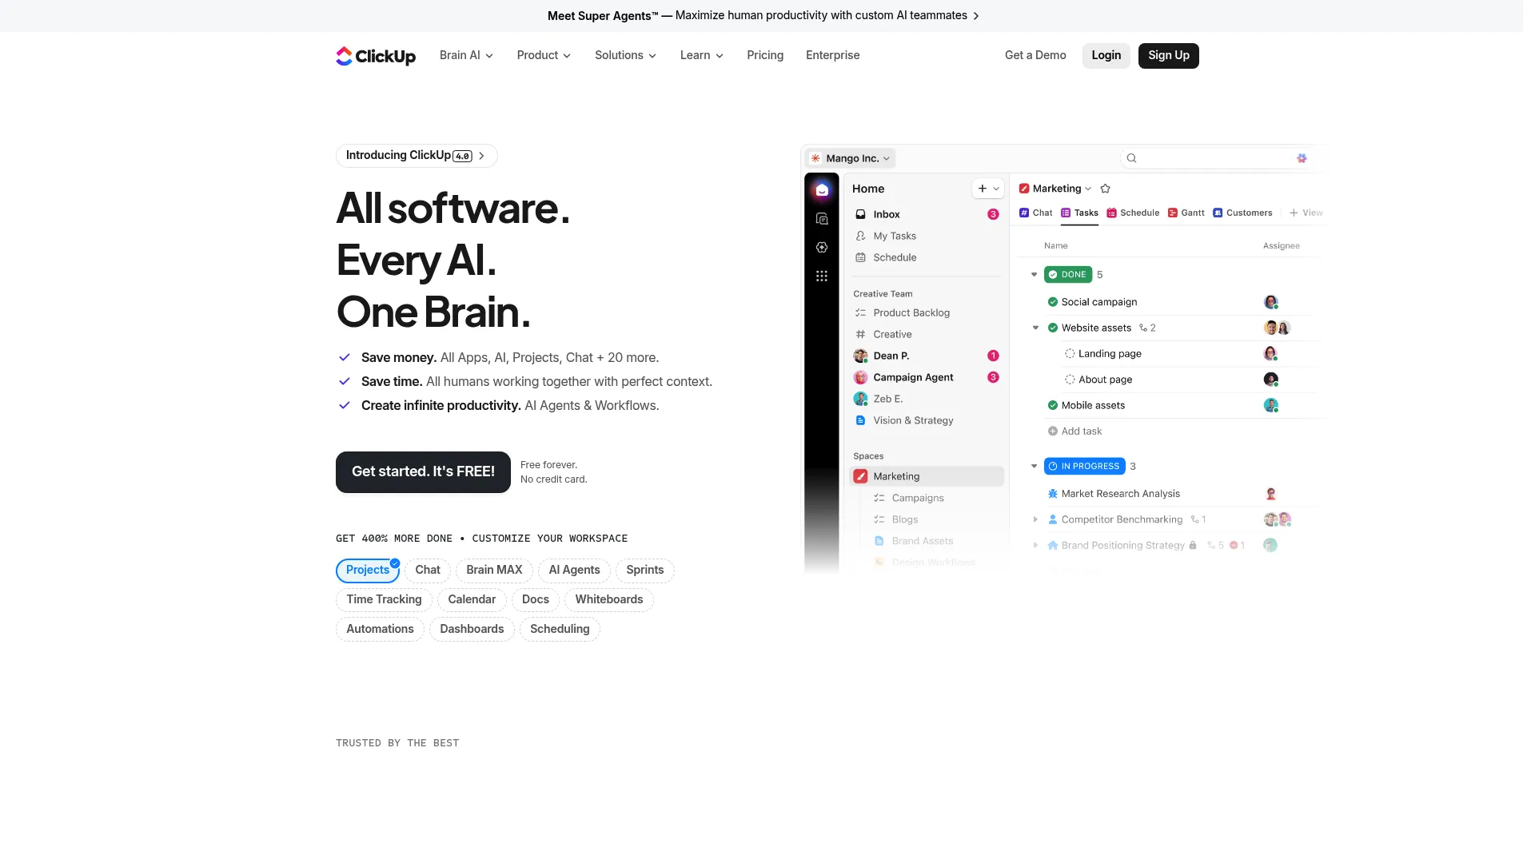Click the Inbox tray icon

click(861, 214)
